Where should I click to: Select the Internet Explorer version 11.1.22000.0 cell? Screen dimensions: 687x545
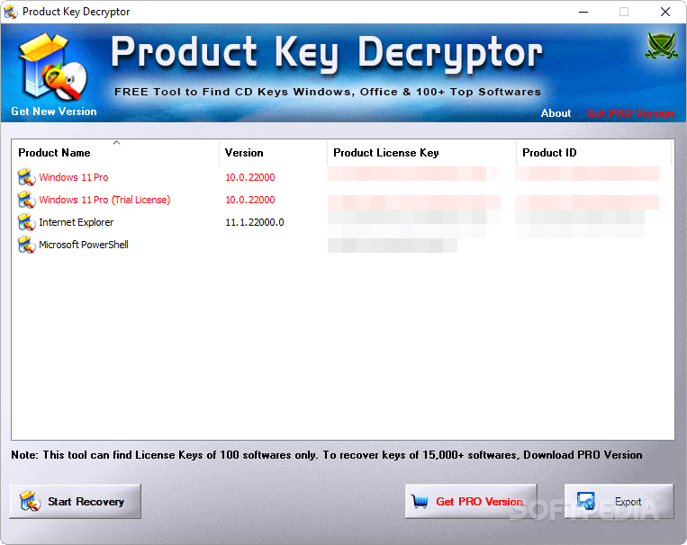[254, 222]
